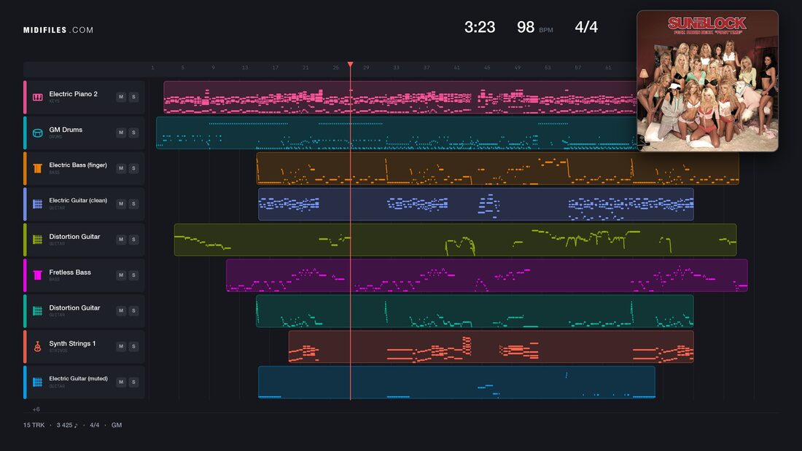This screenshot has width=802, height=451.
Task: Click the 4/4 entry in the status bar
Action: (95, 425)
